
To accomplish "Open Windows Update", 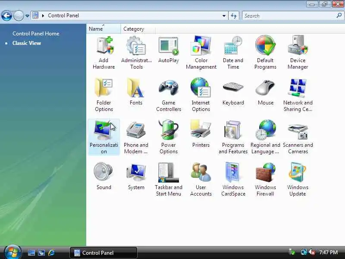I will click(x=298, y=179).
